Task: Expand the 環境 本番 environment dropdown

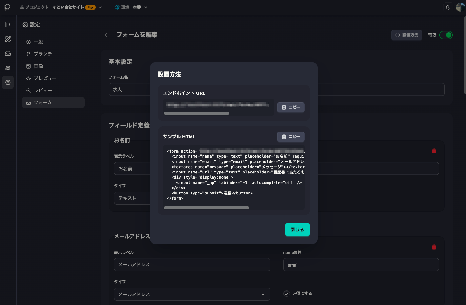Action: (x=131, y=7)
